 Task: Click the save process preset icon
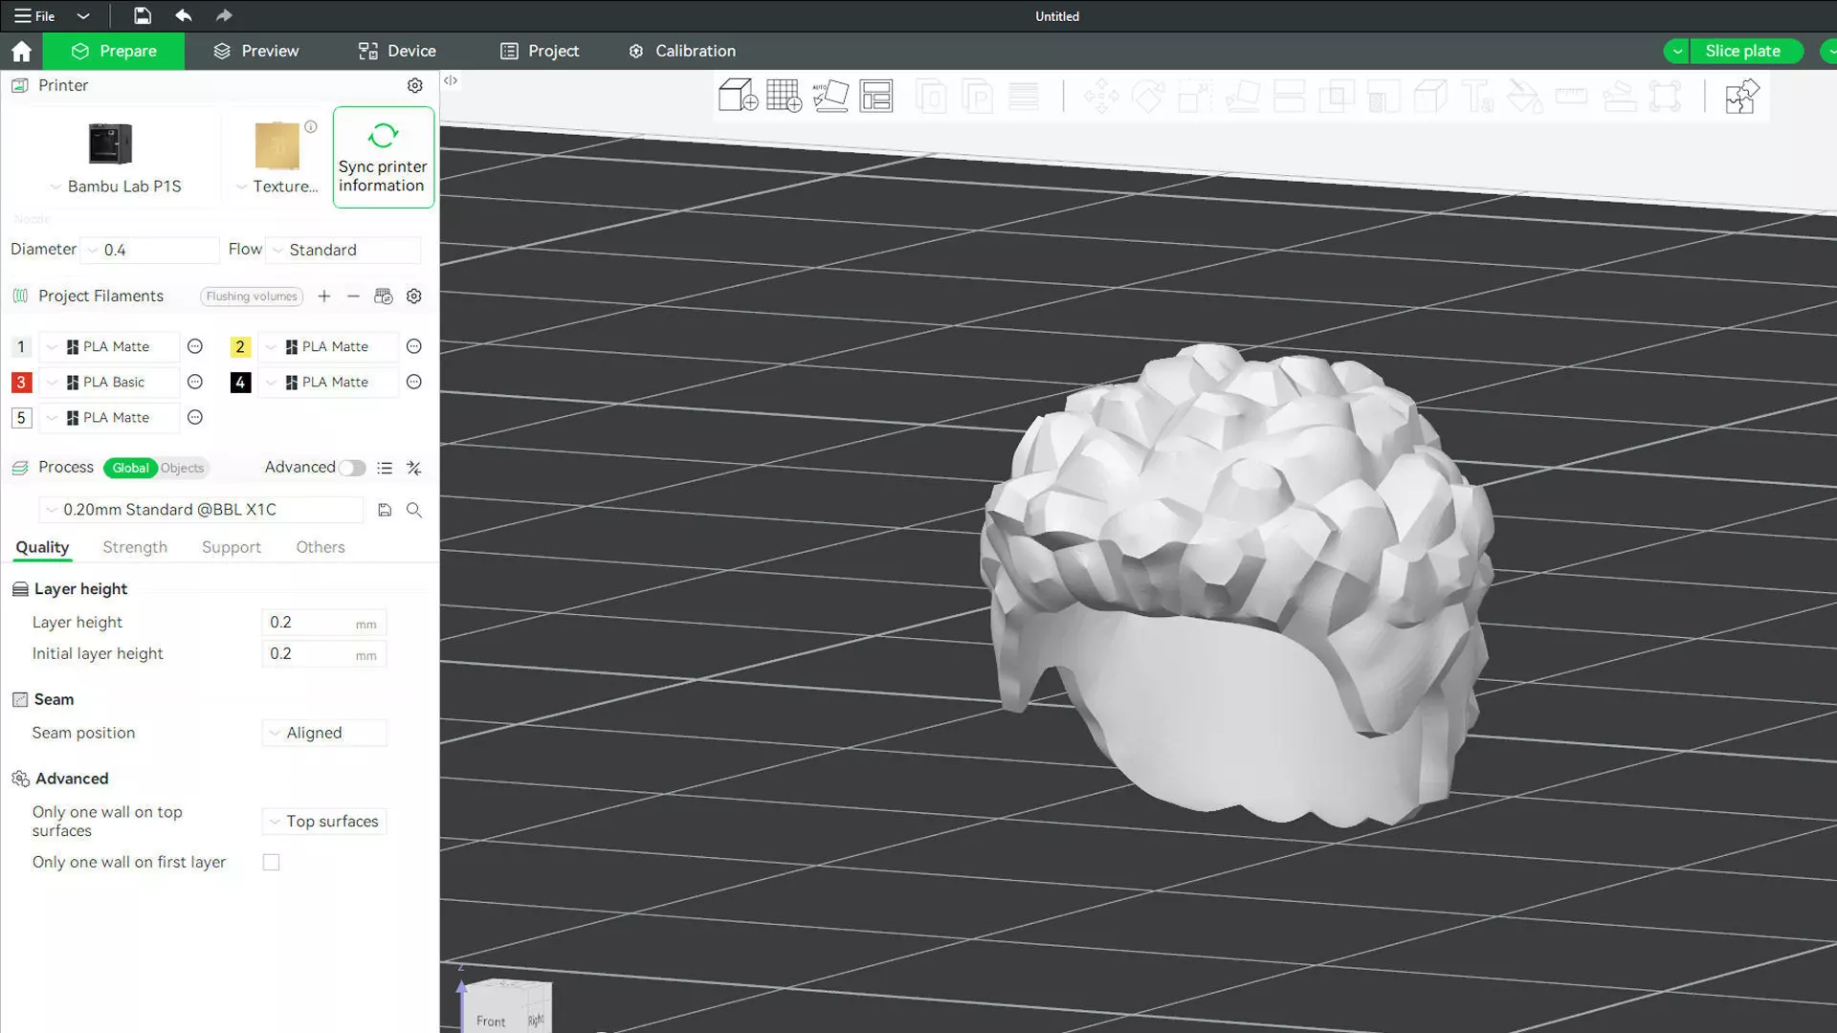click(385, 510)
